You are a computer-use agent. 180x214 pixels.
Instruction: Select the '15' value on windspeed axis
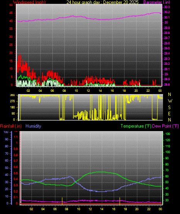tap(11, 61)
